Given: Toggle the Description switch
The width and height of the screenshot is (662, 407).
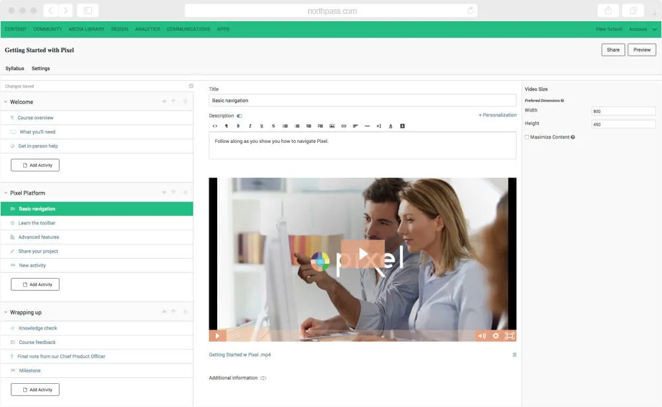Looking at the screenshot, I should tap(239, 116).
